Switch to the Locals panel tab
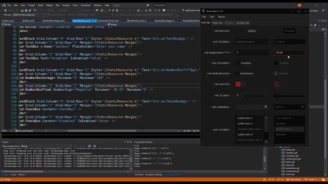Image resolution: width=328 pixels, height=184 pixels. point(13,175)
